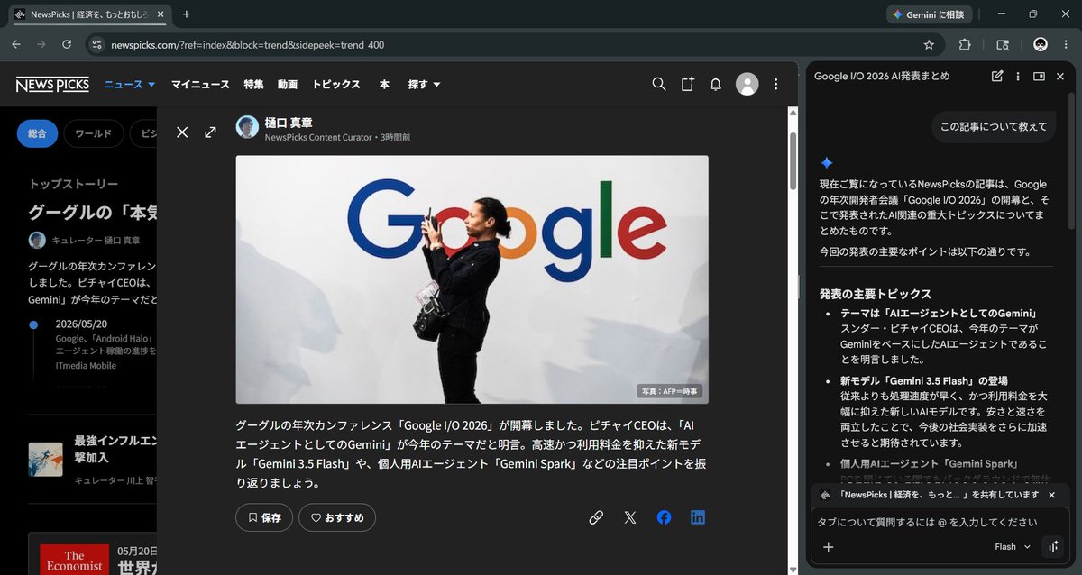Close the article side peek with the X icon

[x=182, y=132]
